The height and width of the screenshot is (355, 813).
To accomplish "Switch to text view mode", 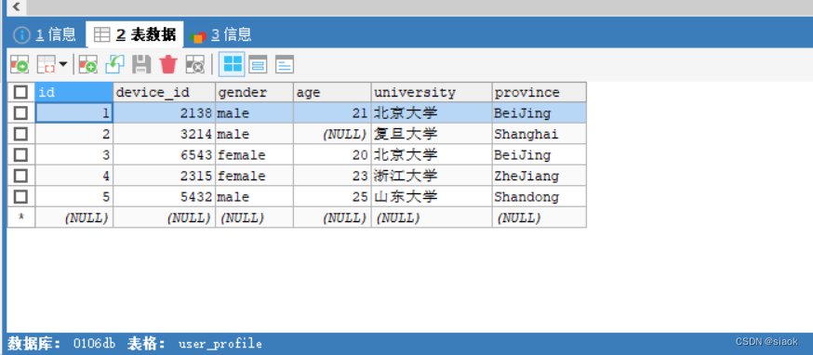I will [284, 64].
